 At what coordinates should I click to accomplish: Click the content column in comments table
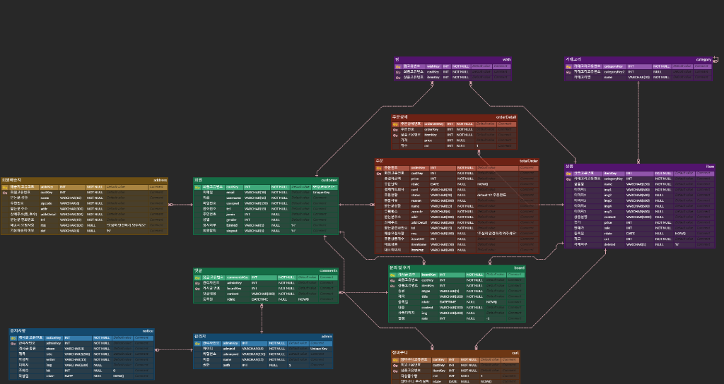[x=233, y=294]
